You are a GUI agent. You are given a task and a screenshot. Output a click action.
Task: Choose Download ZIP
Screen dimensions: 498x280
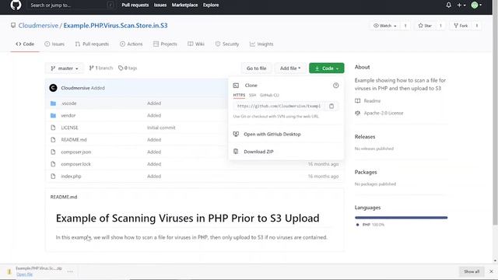coord(258,152)
